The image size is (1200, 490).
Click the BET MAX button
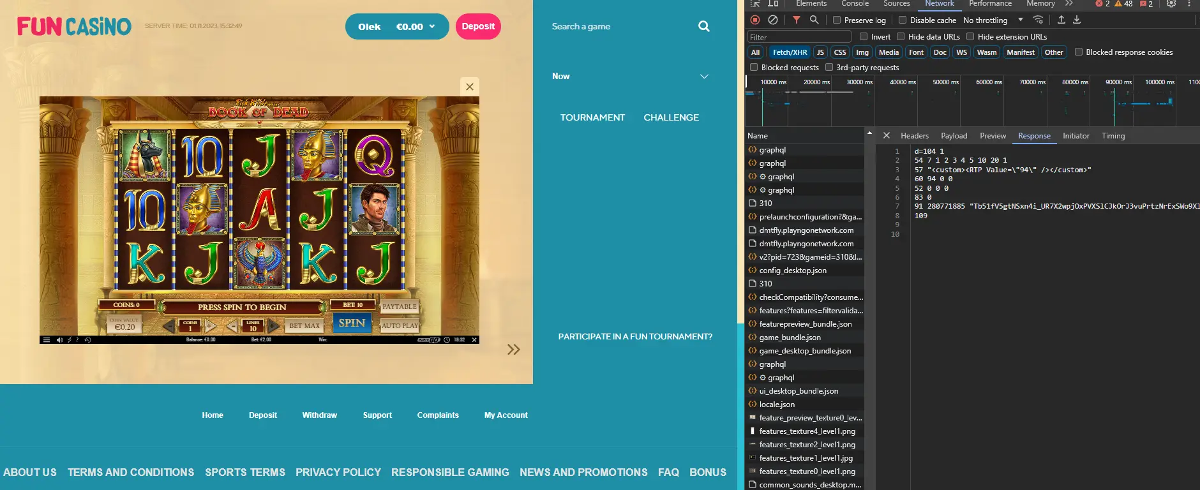coord(304,325)
